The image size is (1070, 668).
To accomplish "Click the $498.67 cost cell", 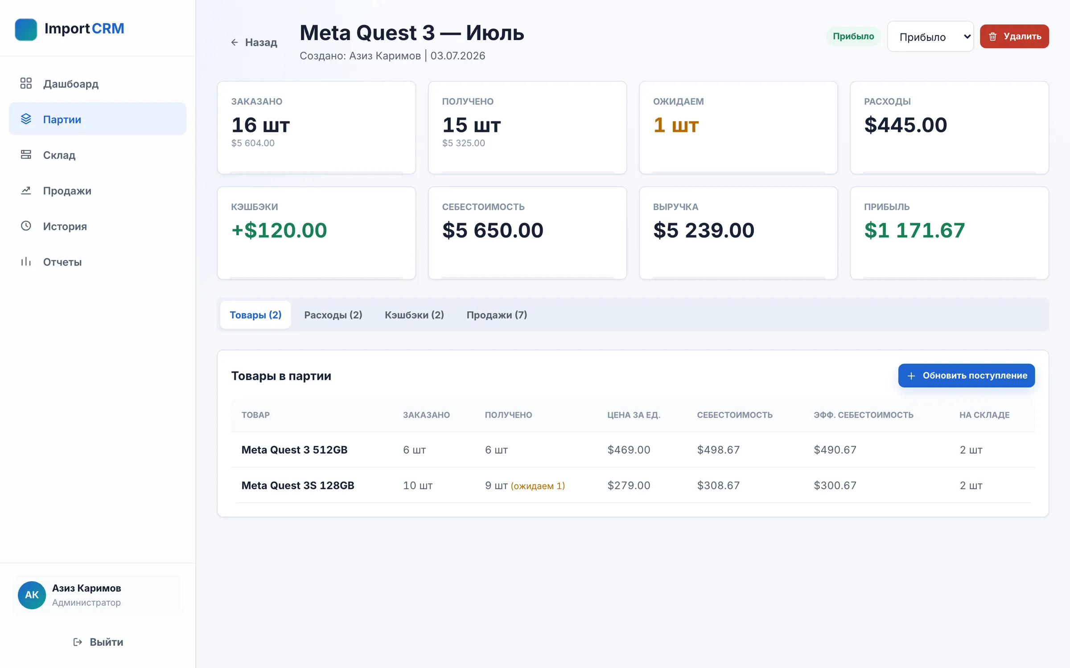I will pos(718,450).
